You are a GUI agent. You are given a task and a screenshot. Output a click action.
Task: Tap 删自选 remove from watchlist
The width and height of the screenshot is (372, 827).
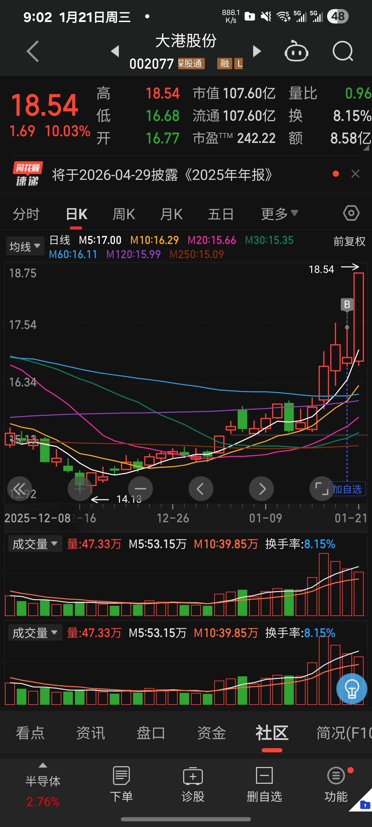pos(264,784)
